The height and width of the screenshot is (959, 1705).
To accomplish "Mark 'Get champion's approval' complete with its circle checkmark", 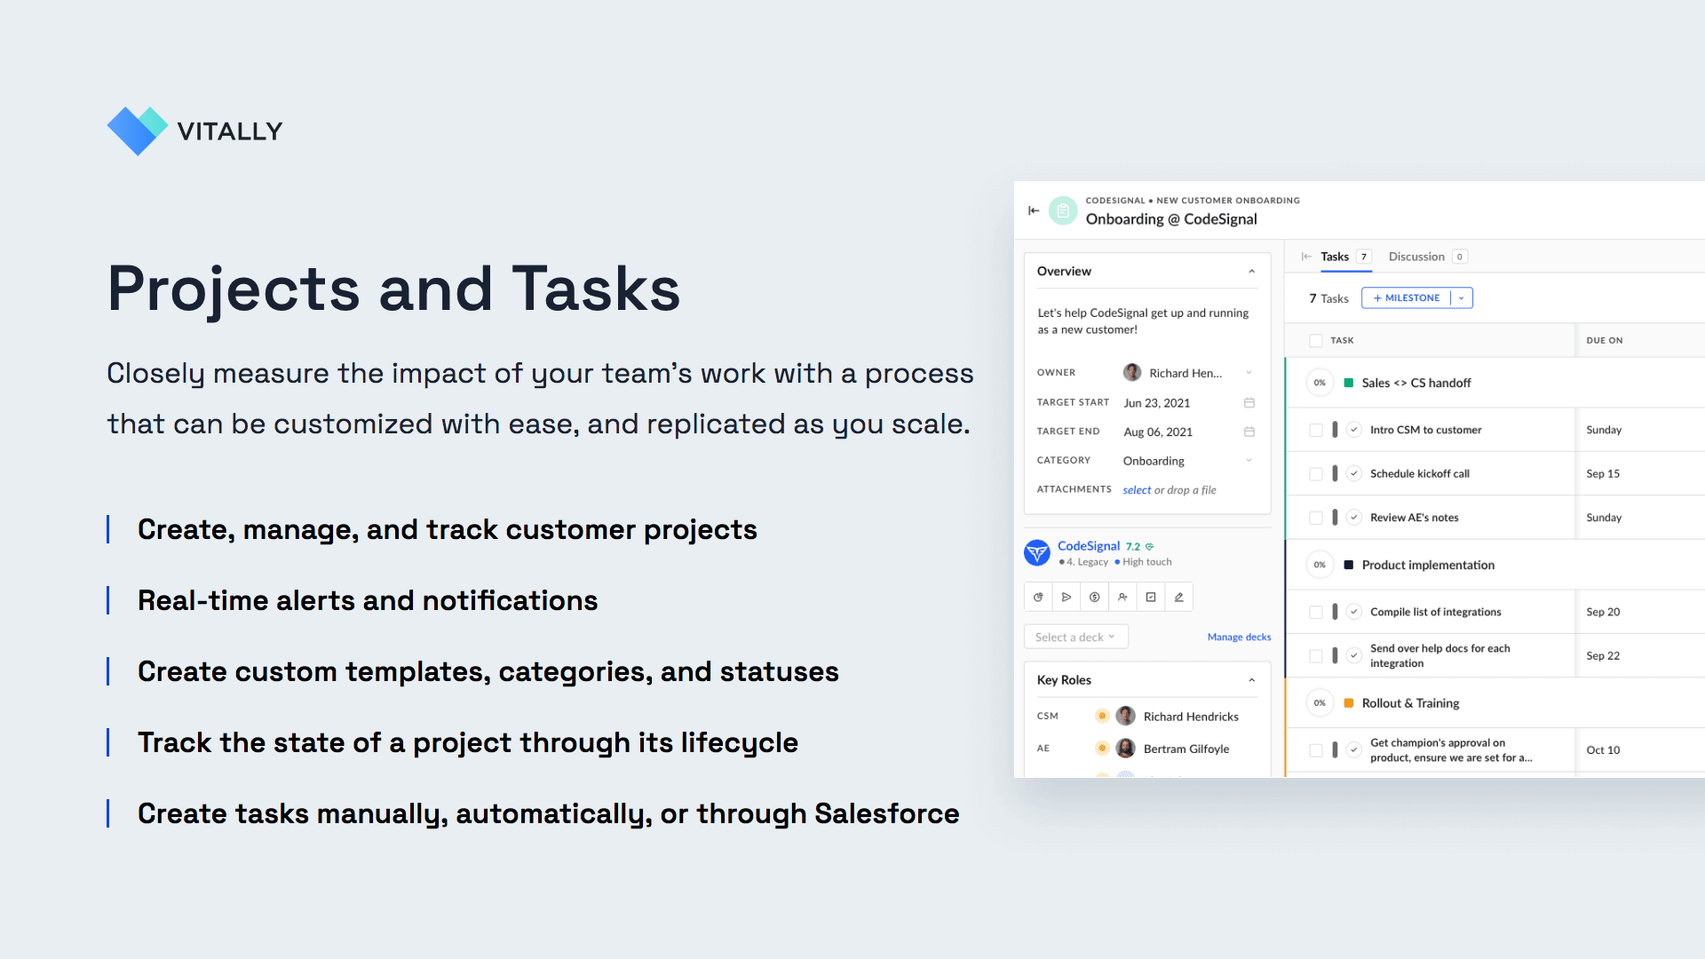I will click(x=1354, y=750).
